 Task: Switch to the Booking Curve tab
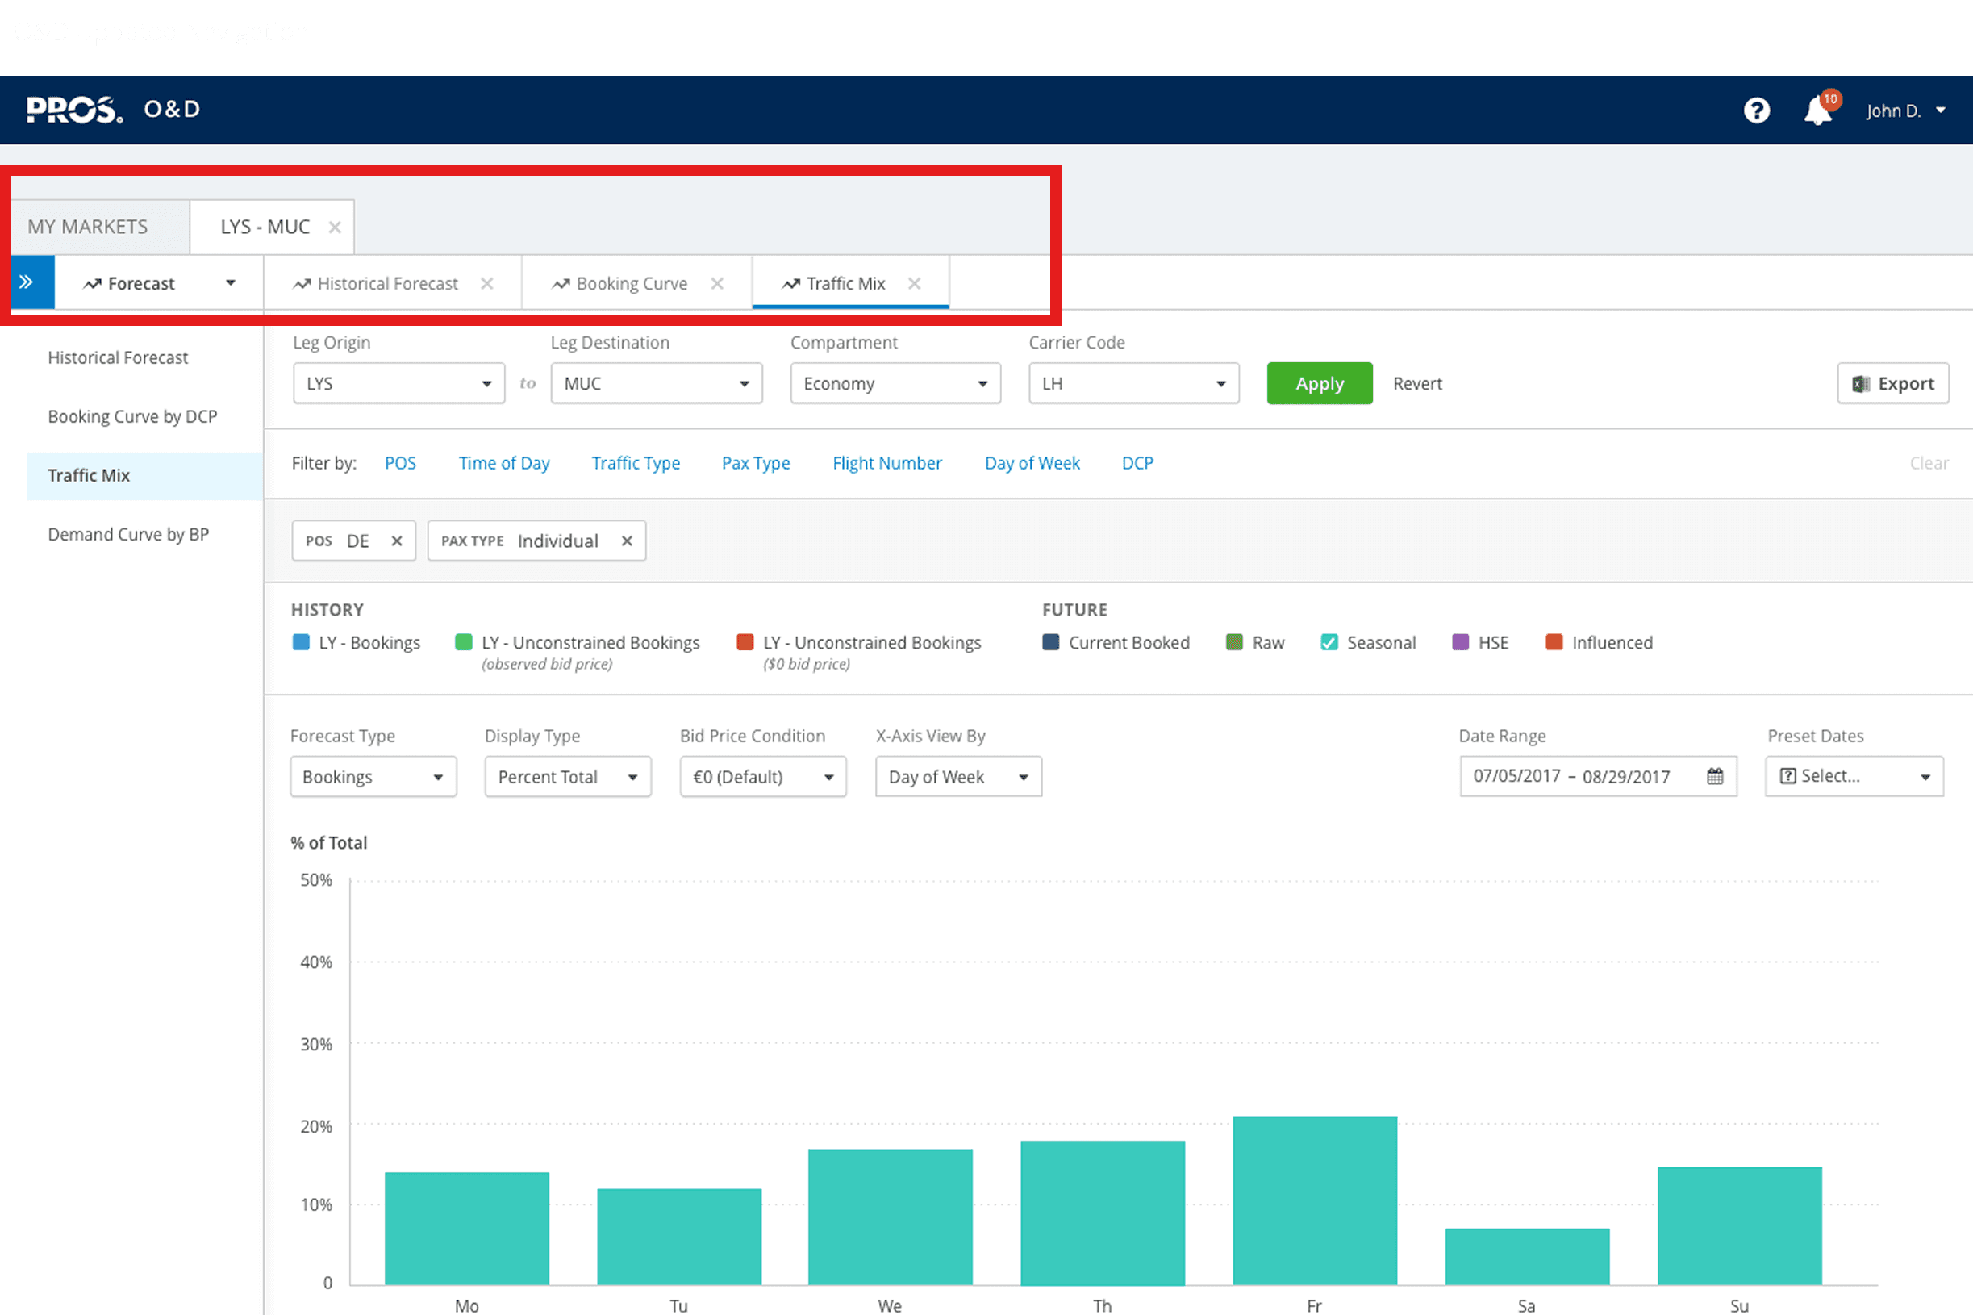[x=631, y=283]
